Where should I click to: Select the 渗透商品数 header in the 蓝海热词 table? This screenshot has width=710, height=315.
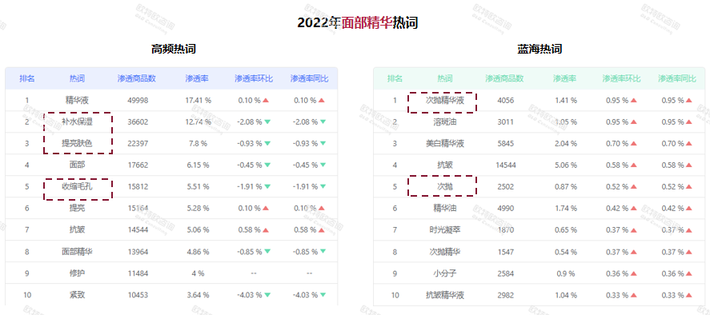pos(504,78)
